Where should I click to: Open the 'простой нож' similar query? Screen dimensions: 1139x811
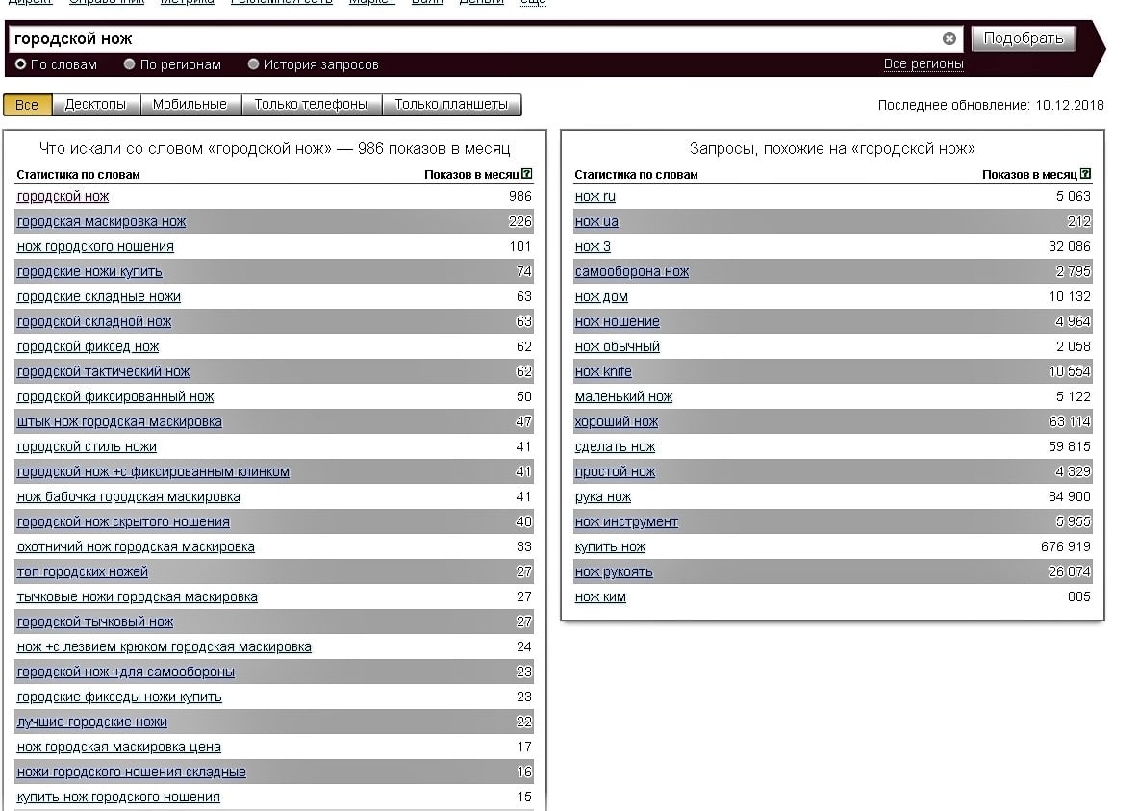(x=616, y=472)
